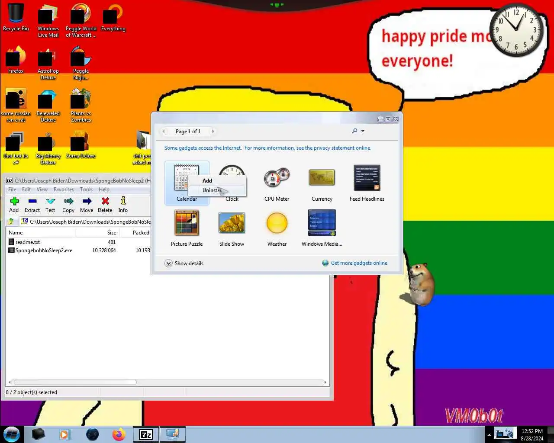Open Recycle Bin desktop icon

coord(16,18)
